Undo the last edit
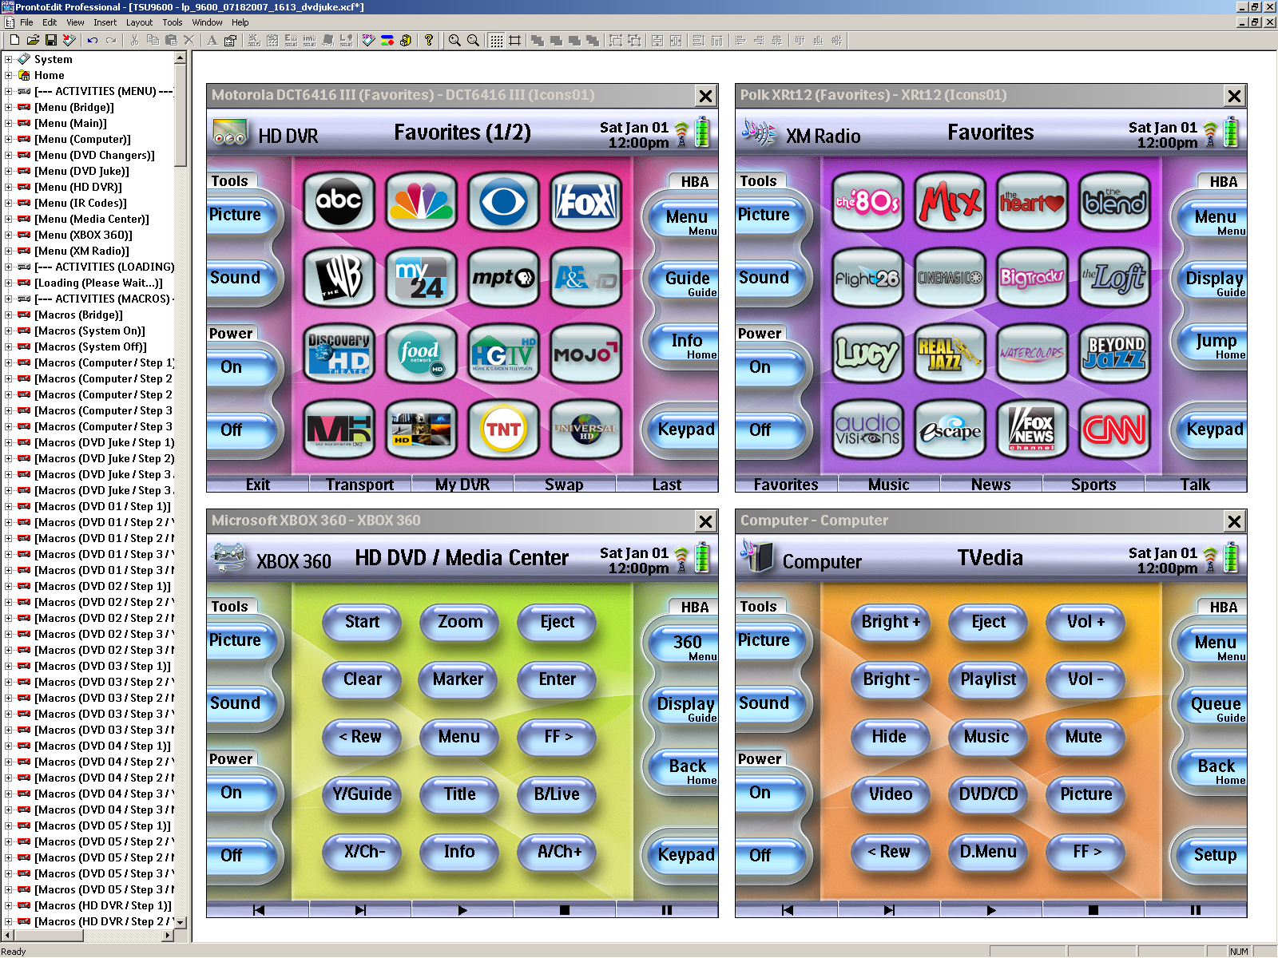Screen dimensions: 1278x958 point(93,40)
